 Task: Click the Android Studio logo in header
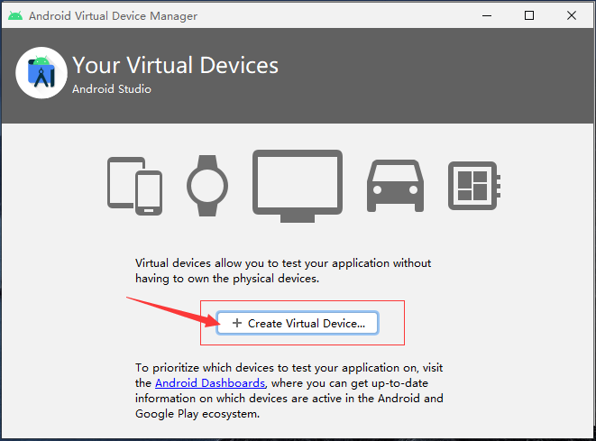[x=41, y=73]
